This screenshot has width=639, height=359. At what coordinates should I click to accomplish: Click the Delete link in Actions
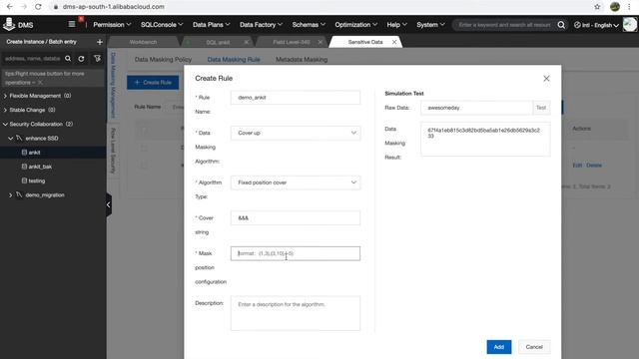(x=594, y=166)
